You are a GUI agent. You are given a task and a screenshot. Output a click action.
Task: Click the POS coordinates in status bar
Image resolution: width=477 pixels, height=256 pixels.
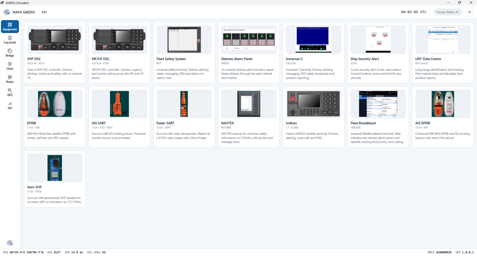pos(23,252)
